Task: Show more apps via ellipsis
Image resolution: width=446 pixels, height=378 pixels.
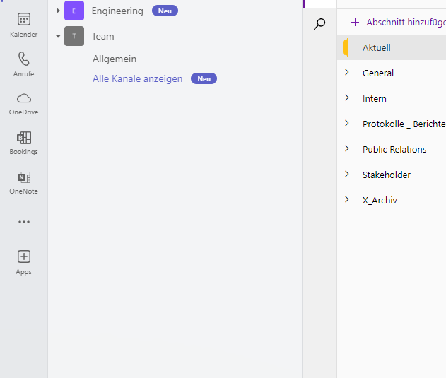Action: 24,222
